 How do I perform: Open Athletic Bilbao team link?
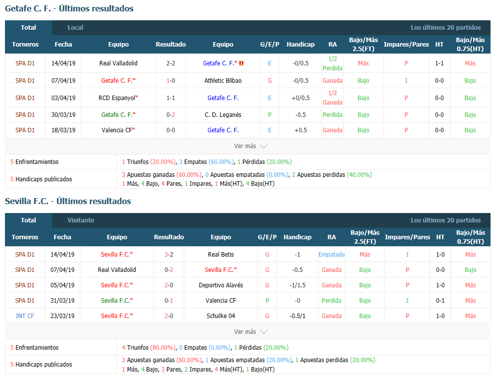pos(223,81)
